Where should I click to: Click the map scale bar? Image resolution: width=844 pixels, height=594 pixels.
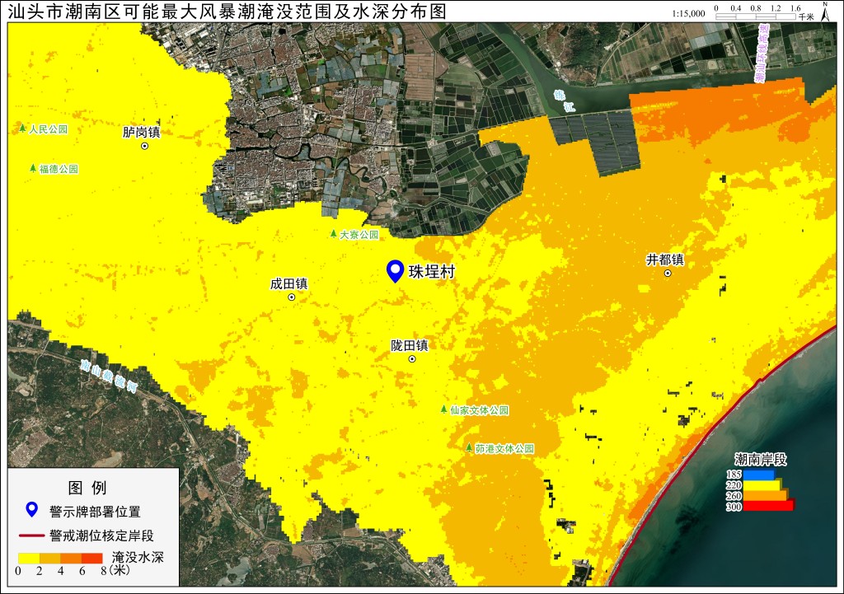point(756,17)
